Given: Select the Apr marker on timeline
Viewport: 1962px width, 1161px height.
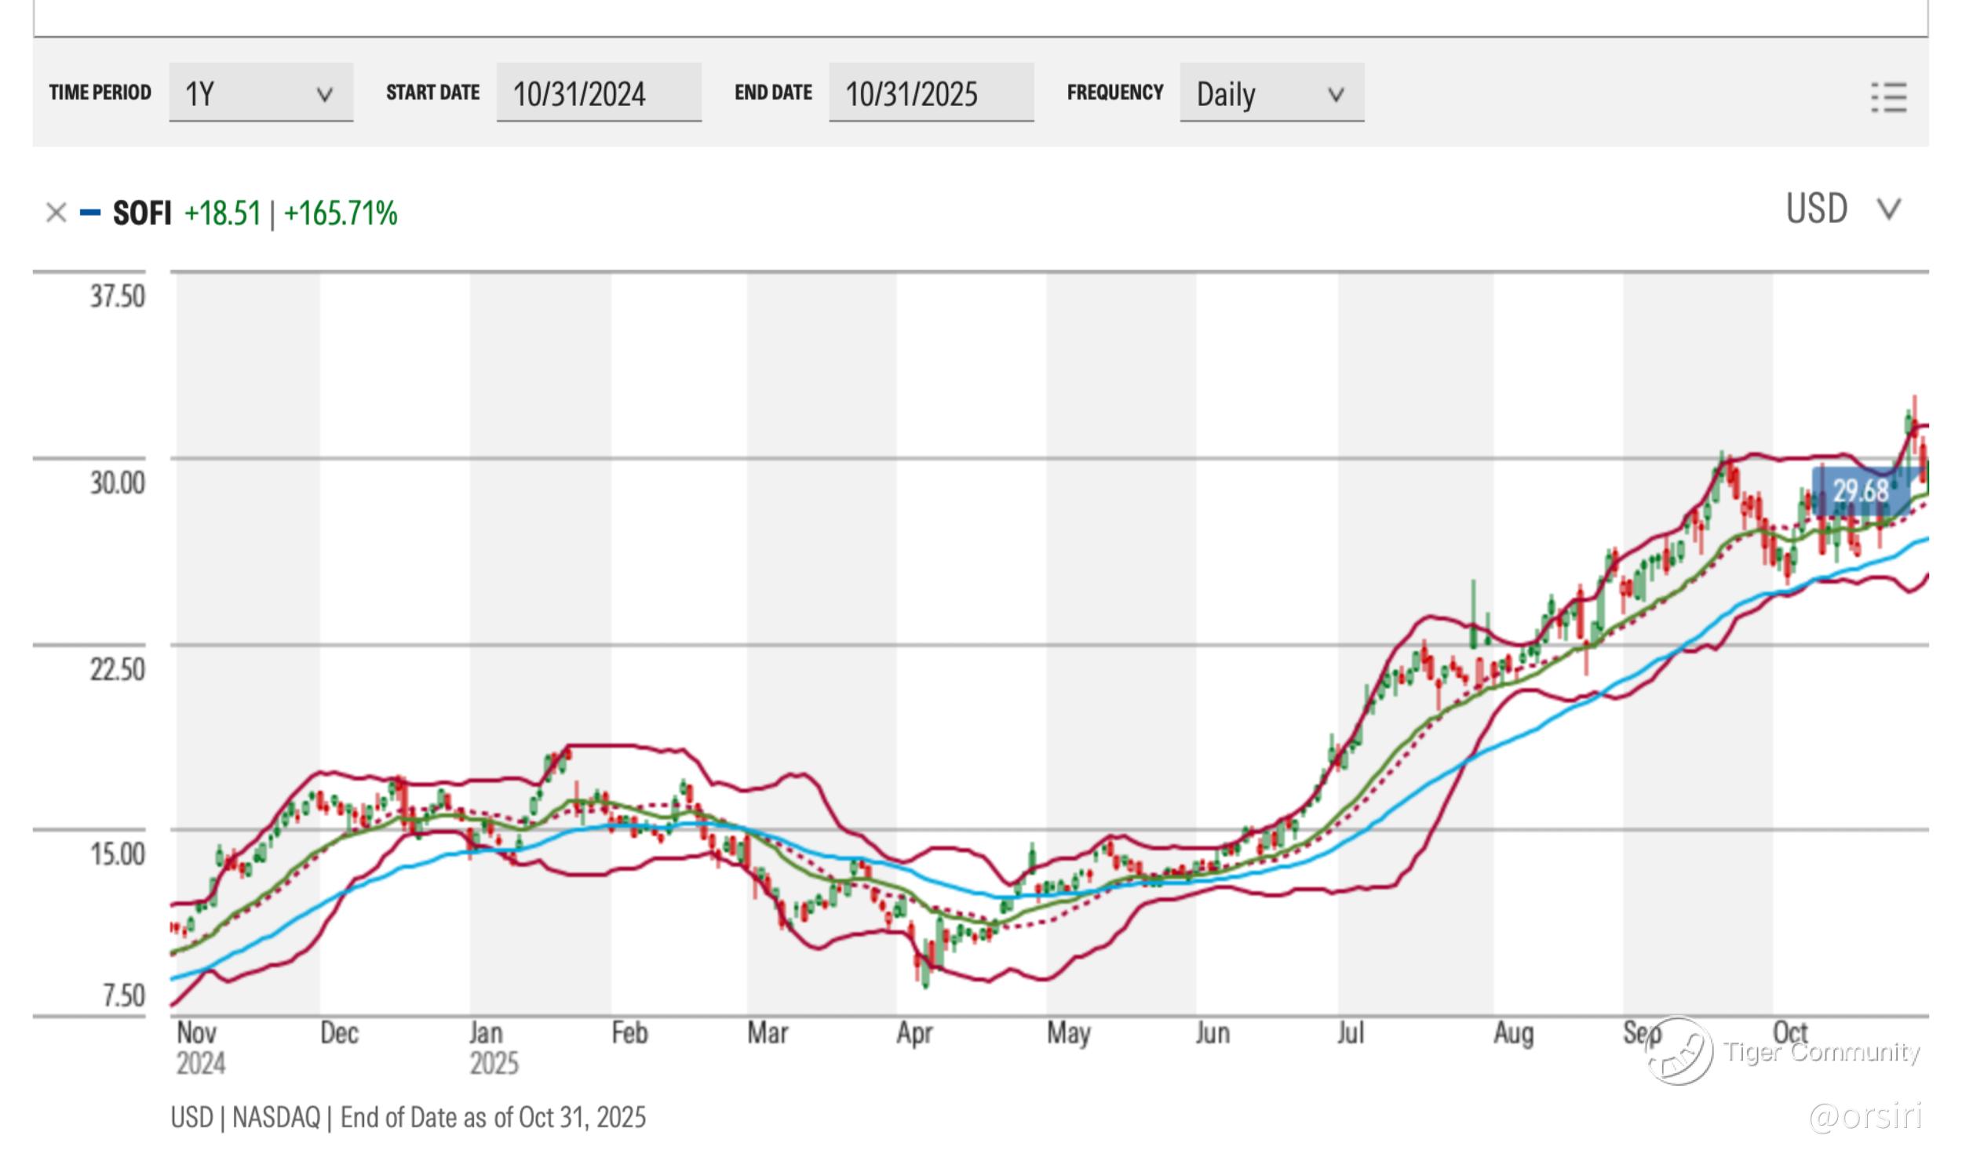Looking at the screenshot, I should tap(914, 1033).
